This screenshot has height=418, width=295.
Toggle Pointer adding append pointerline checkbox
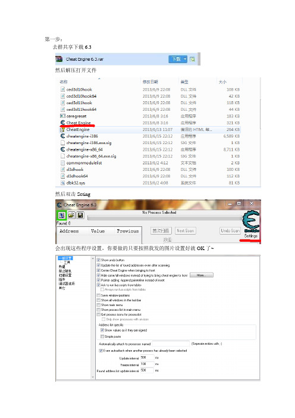[99, 280]
